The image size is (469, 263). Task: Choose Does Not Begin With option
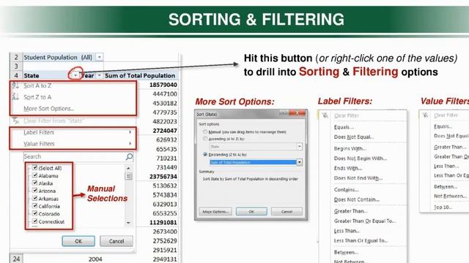click(x=361, y=159)
